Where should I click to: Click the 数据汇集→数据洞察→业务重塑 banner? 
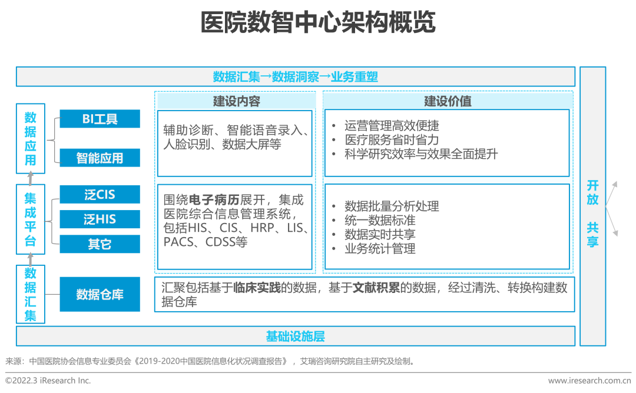[x=296, y=76]
